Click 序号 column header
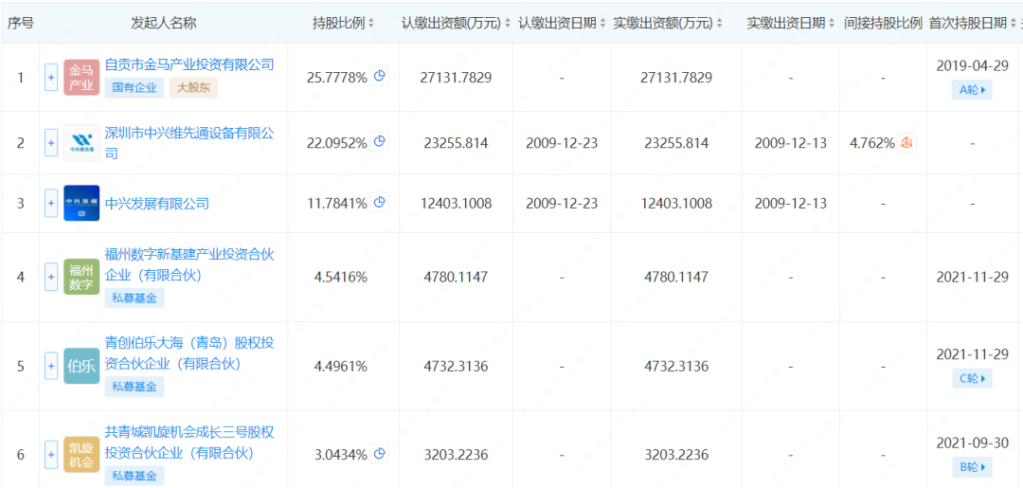Viewport: 1023px width, 488px height. pyautogui.click(x=20, y=23)
